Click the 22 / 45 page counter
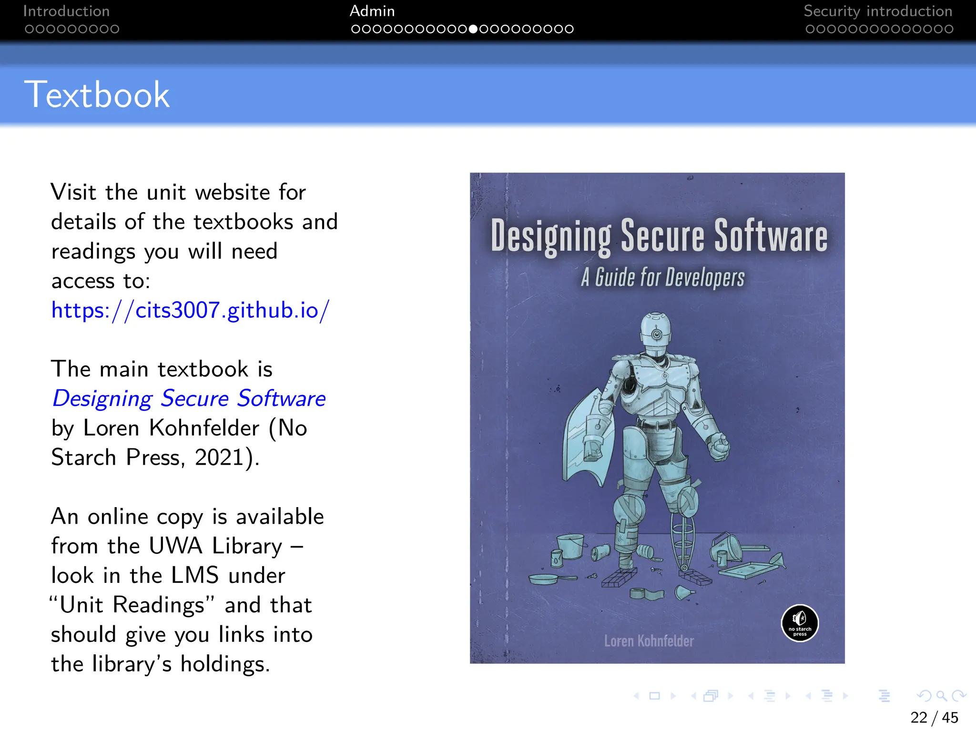 (934, 717)
